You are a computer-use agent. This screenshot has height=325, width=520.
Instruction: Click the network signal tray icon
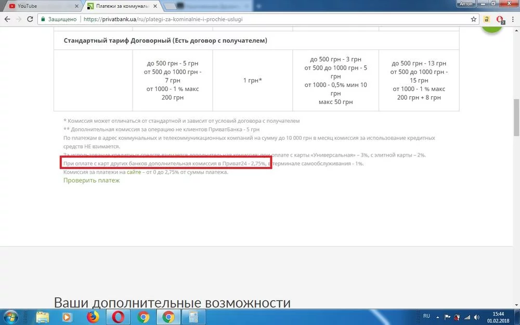pos(467,317)
